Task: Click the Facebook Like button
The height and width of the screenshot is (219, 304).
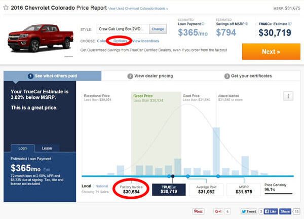Action: [271, 211]
